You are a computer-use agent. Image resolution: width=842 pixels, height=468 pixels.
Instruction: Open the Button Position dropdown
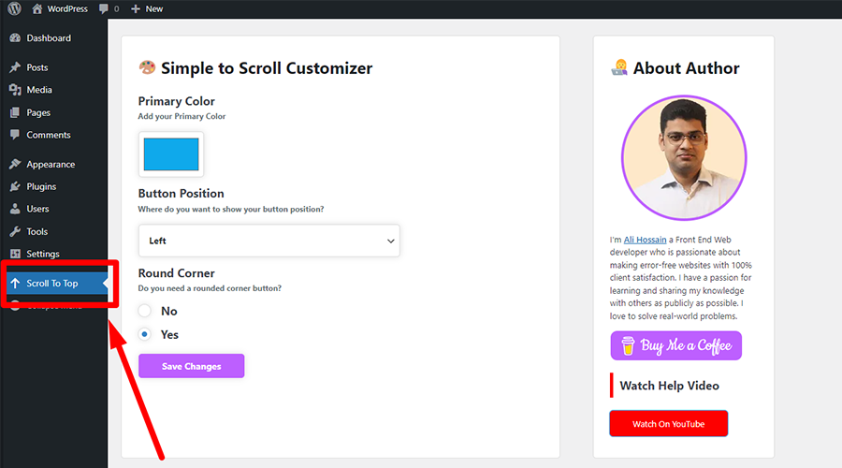pos(269,241)
